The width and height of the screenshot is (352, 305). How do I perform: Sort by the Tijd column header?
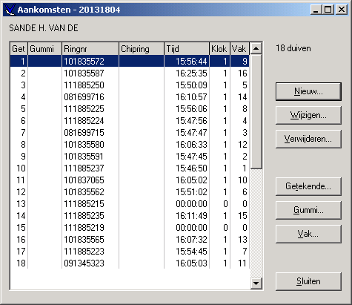pos(187,49)
